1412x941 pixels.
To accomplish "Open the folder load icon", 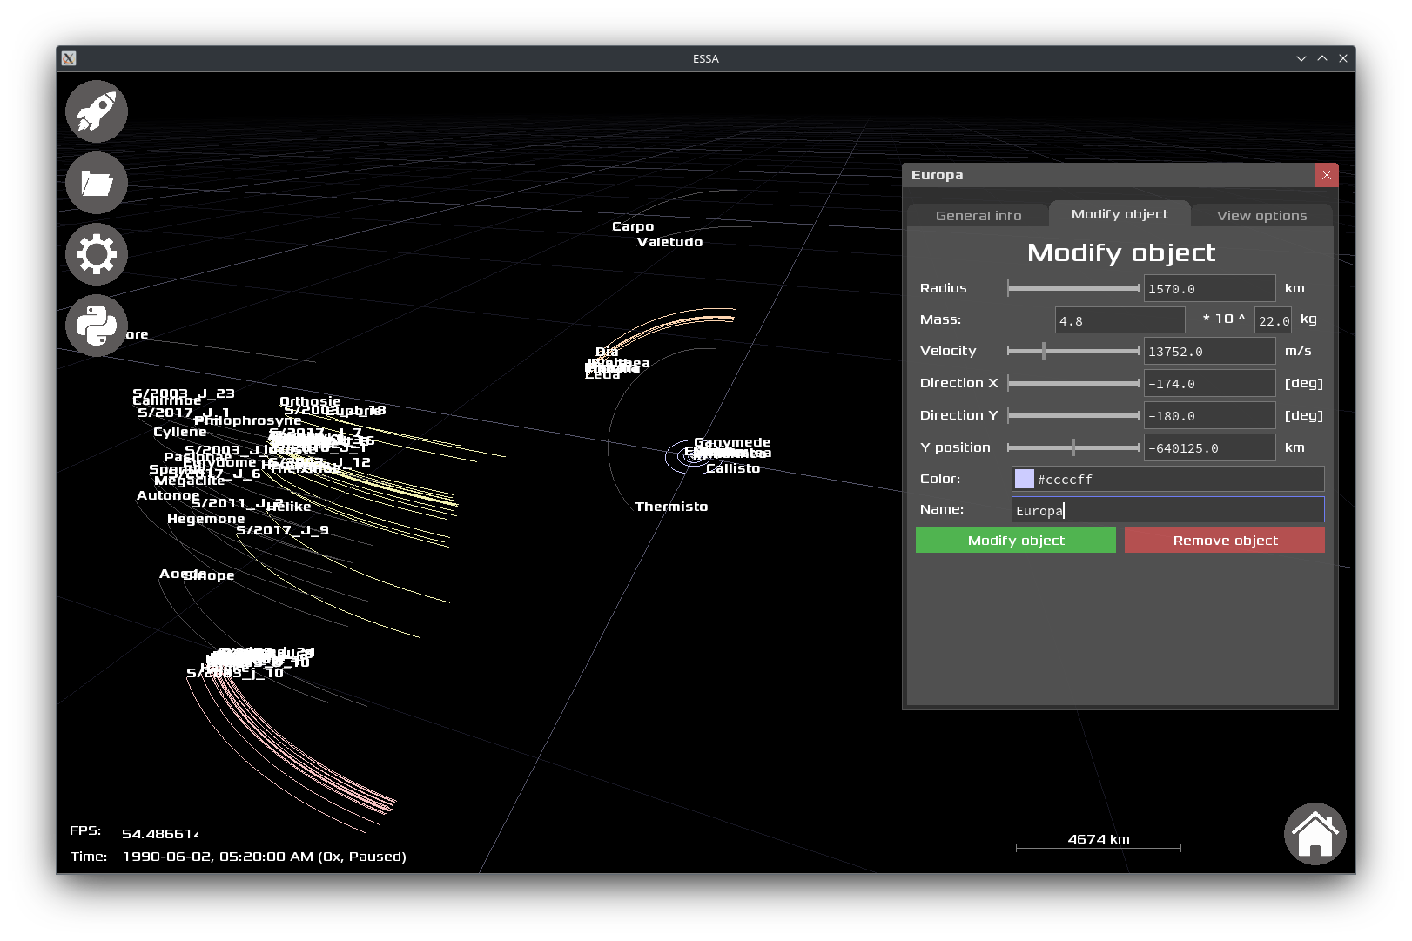I will (97, 183).
